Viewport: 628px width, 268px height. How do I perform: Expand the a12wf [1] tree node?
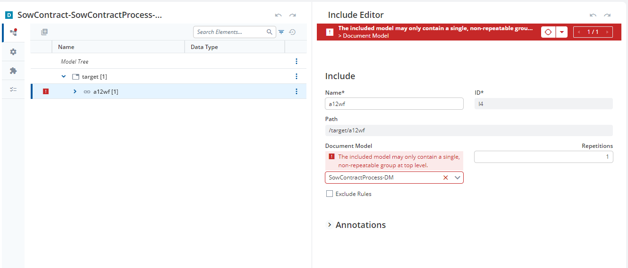[x=75, y=91]
